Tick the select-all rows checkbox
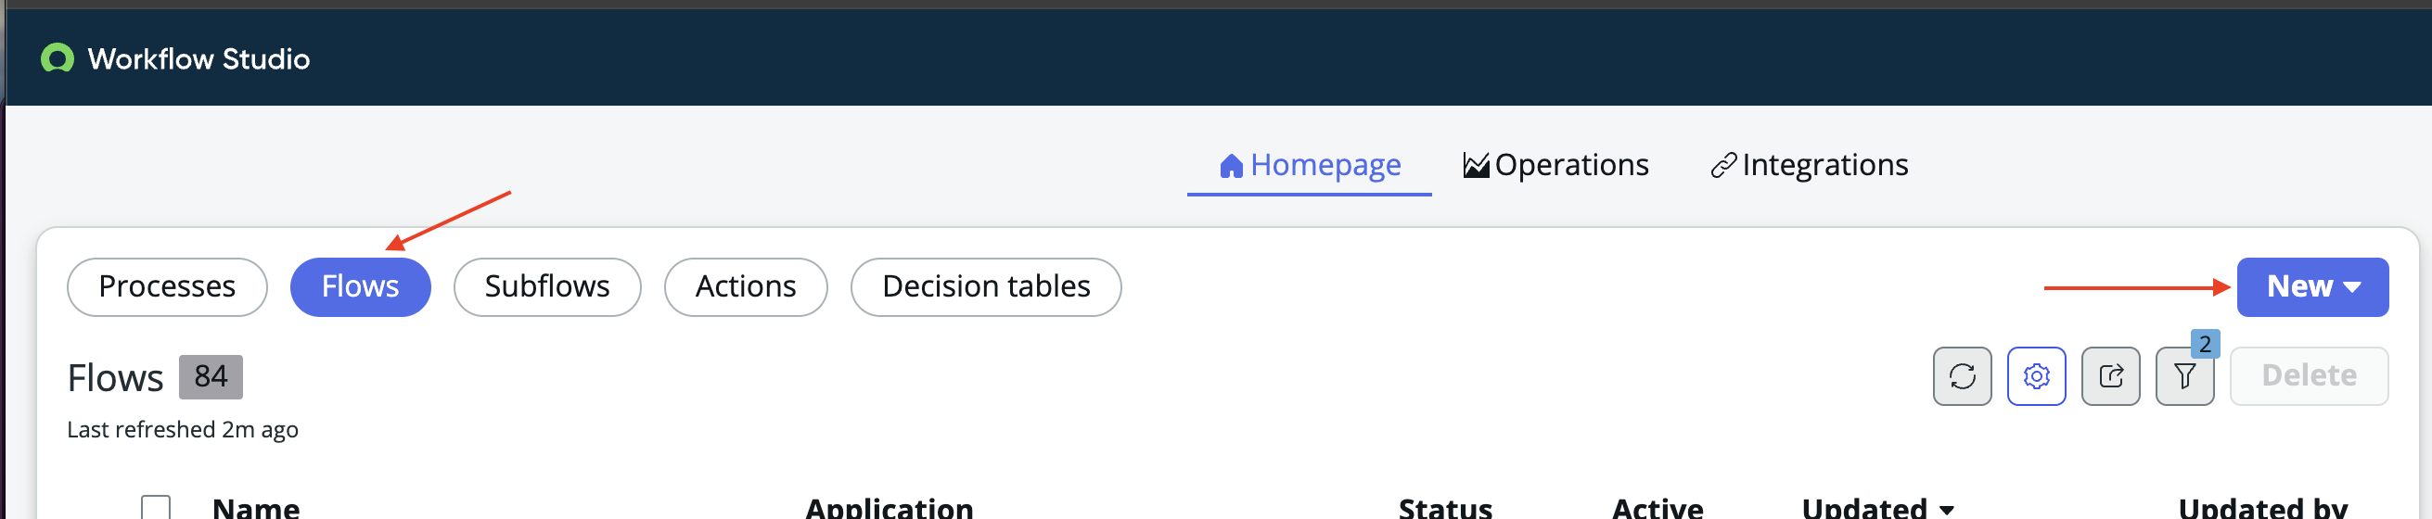This screenshot has width=2432, height=519. point(156,507)
